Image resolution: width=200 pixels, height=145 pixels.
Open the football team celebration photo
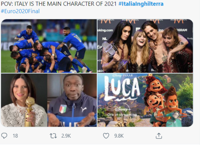pos(49,46)
